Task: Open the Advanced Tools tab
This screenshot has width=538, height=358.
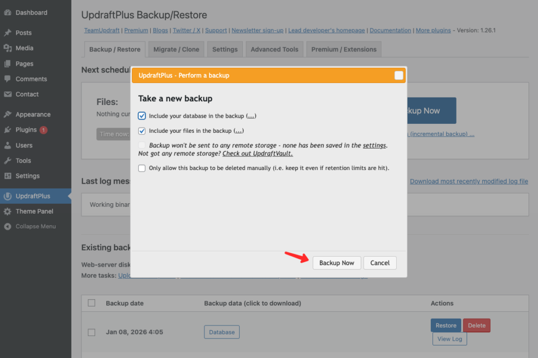Action: tap(274, 49)
